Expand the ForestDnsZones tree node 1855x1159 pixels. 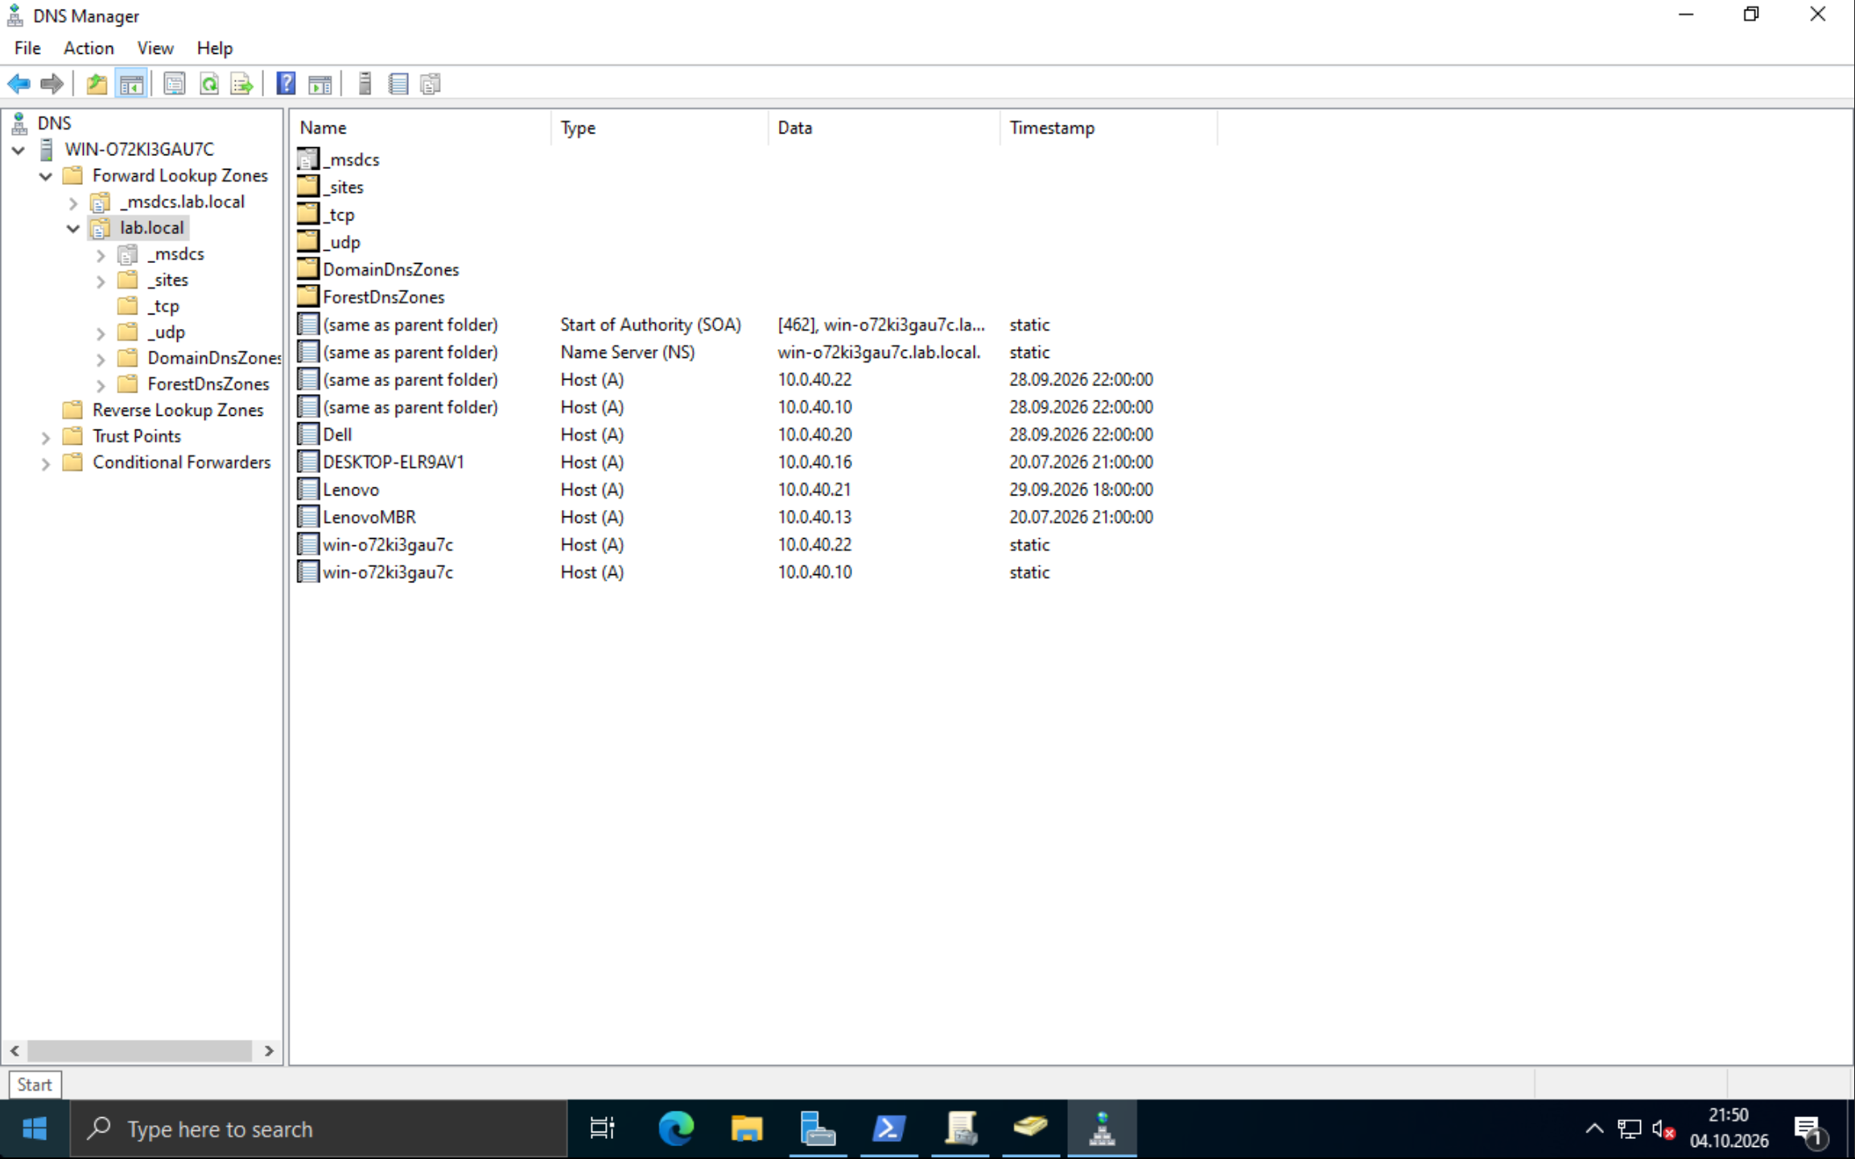point(101,385)
